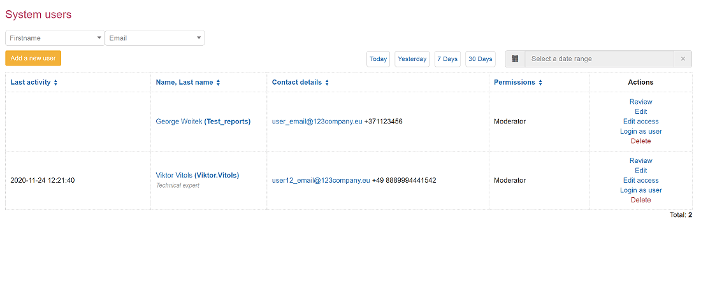Open the Firstname filter dropdown
The width and height of the screenshot is (701, 287).
[55, 38]
